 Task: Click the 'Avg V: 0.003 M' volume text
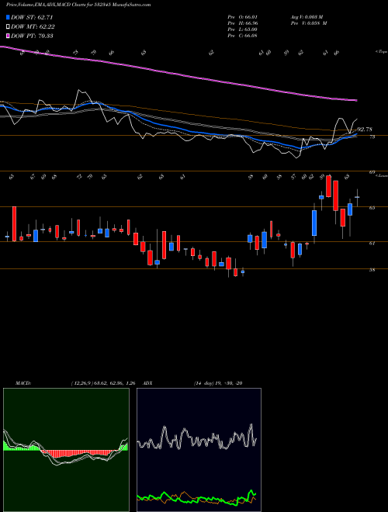tap(307, 17)
